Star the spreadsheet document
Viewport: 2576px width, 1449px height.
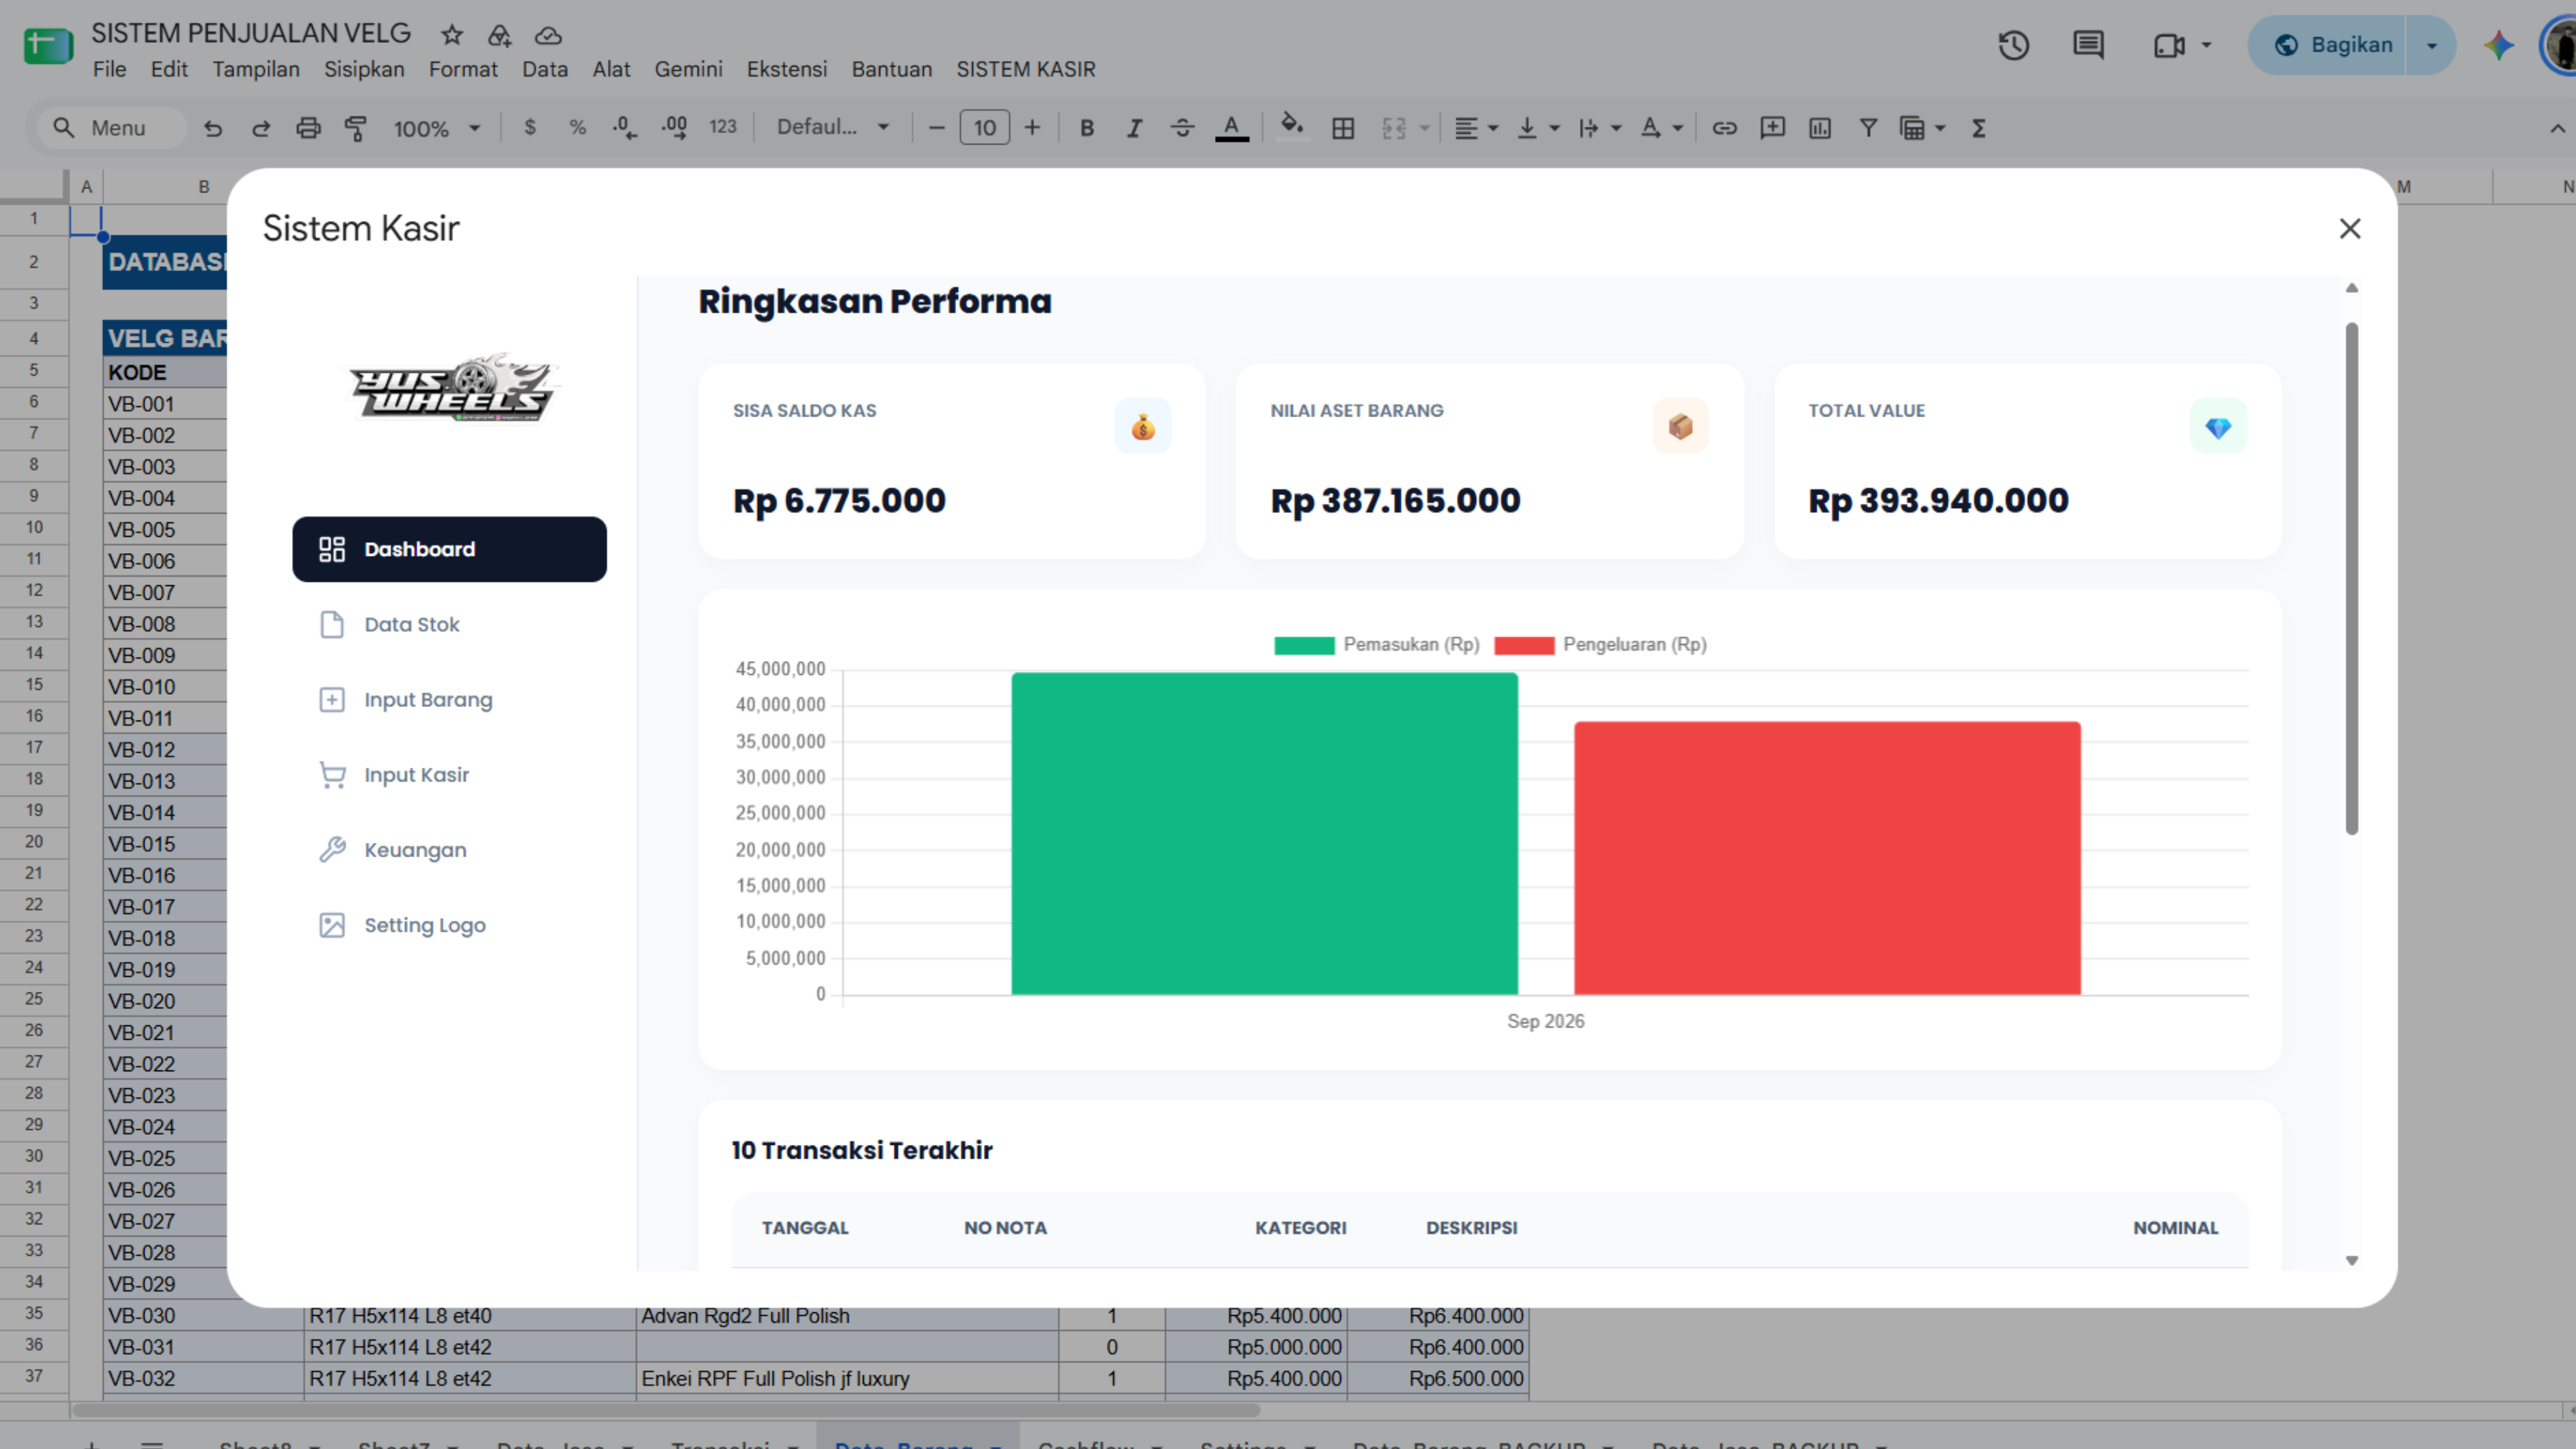point(452,35)
